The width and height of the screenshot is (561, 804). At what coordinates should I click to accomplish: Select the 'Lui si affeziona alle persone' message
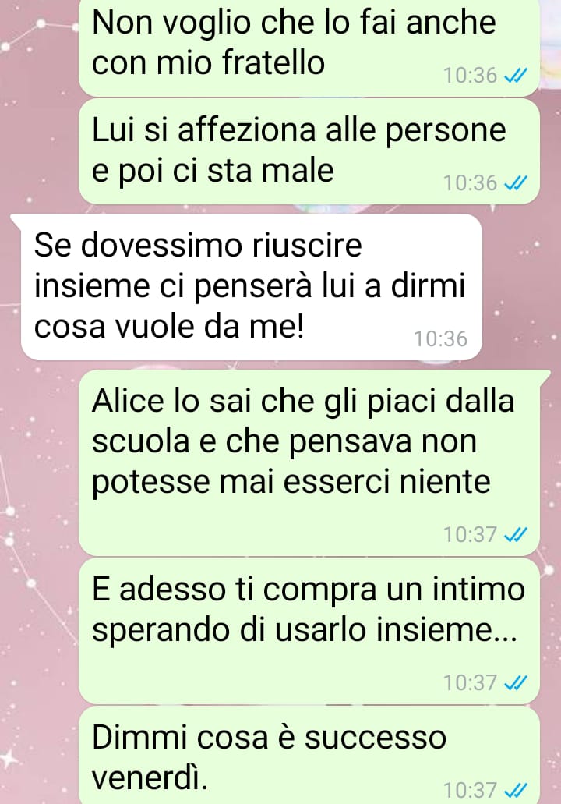(309, 152)
